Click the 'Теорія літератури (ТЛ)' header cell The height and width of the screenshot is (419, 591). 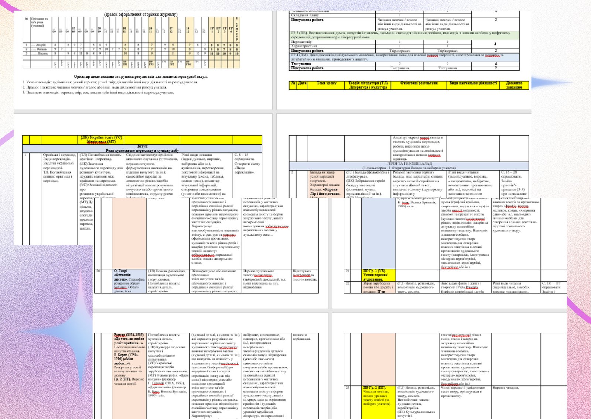click(x=368, y=85)
